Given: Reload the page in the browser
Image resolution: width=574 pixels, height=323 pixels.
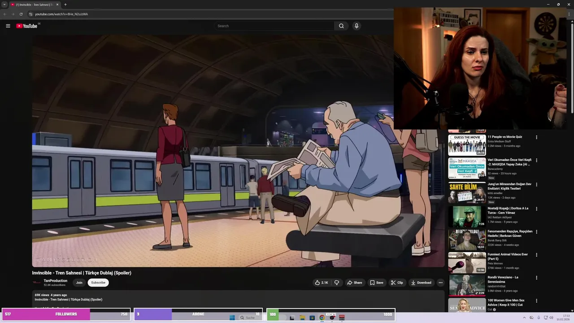Looking at the screenshot, I should [21, 14].
